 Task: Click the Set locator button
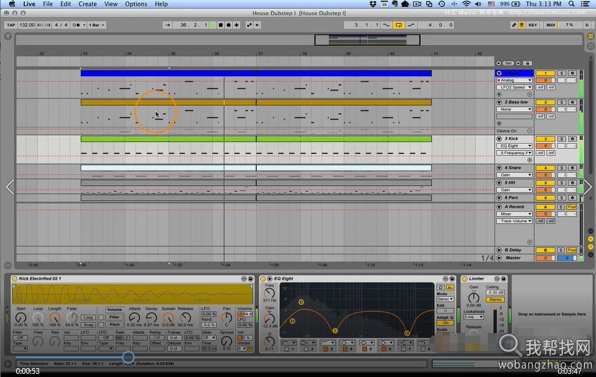pyautogui.click(x=508, y=63)
